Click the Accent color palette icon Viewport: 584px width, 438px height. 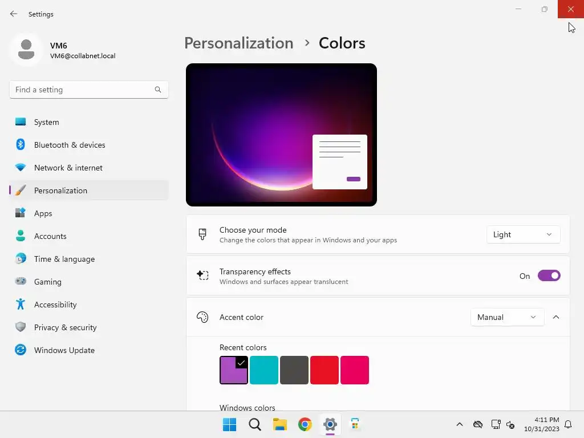tap(202, 317)
